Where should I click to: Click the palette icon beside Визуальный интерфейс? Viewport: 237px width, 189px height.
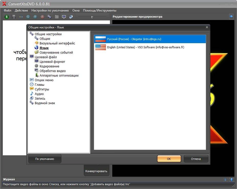[x=36, y=43]
